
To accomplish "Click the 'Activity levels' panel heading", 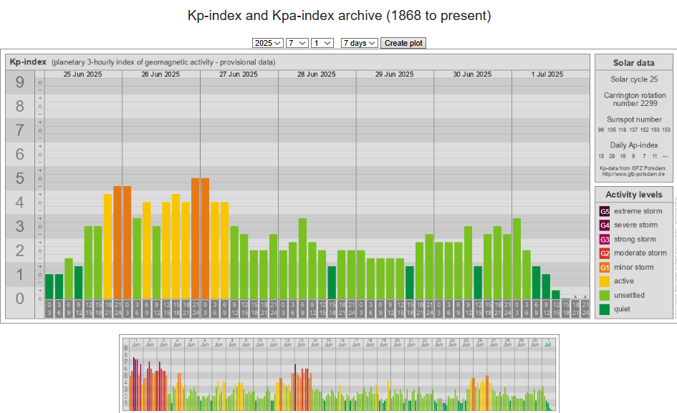I will (x=633, y=195).
